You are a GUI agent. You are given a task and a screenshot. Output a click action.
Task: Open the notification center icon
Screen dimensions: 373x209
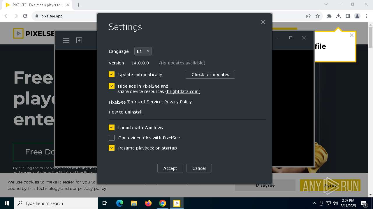click(364, 203)
